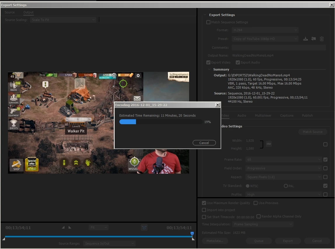Close the Export Settings window
This screenshot has width=335, height=249.
coord(331,5)
